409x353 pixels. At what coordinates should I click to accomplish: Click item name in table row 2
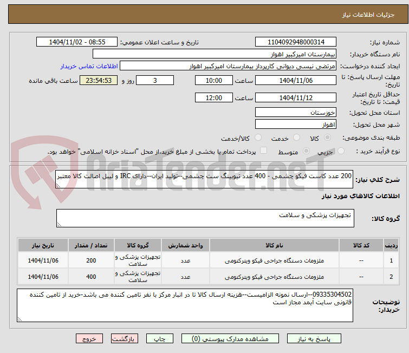[x=274, y=277]
